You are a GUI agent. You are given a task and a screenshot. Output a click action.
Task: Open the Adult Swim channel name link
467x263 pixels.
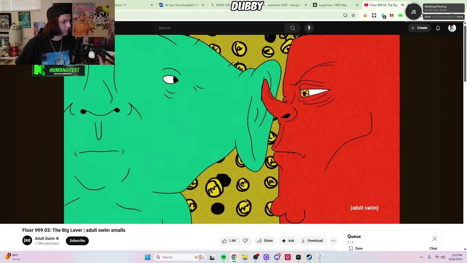click(45, 239)
